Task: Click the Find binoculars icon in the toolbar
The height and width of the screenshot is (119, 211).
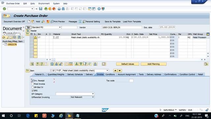Action: click(x=63, y=9)
